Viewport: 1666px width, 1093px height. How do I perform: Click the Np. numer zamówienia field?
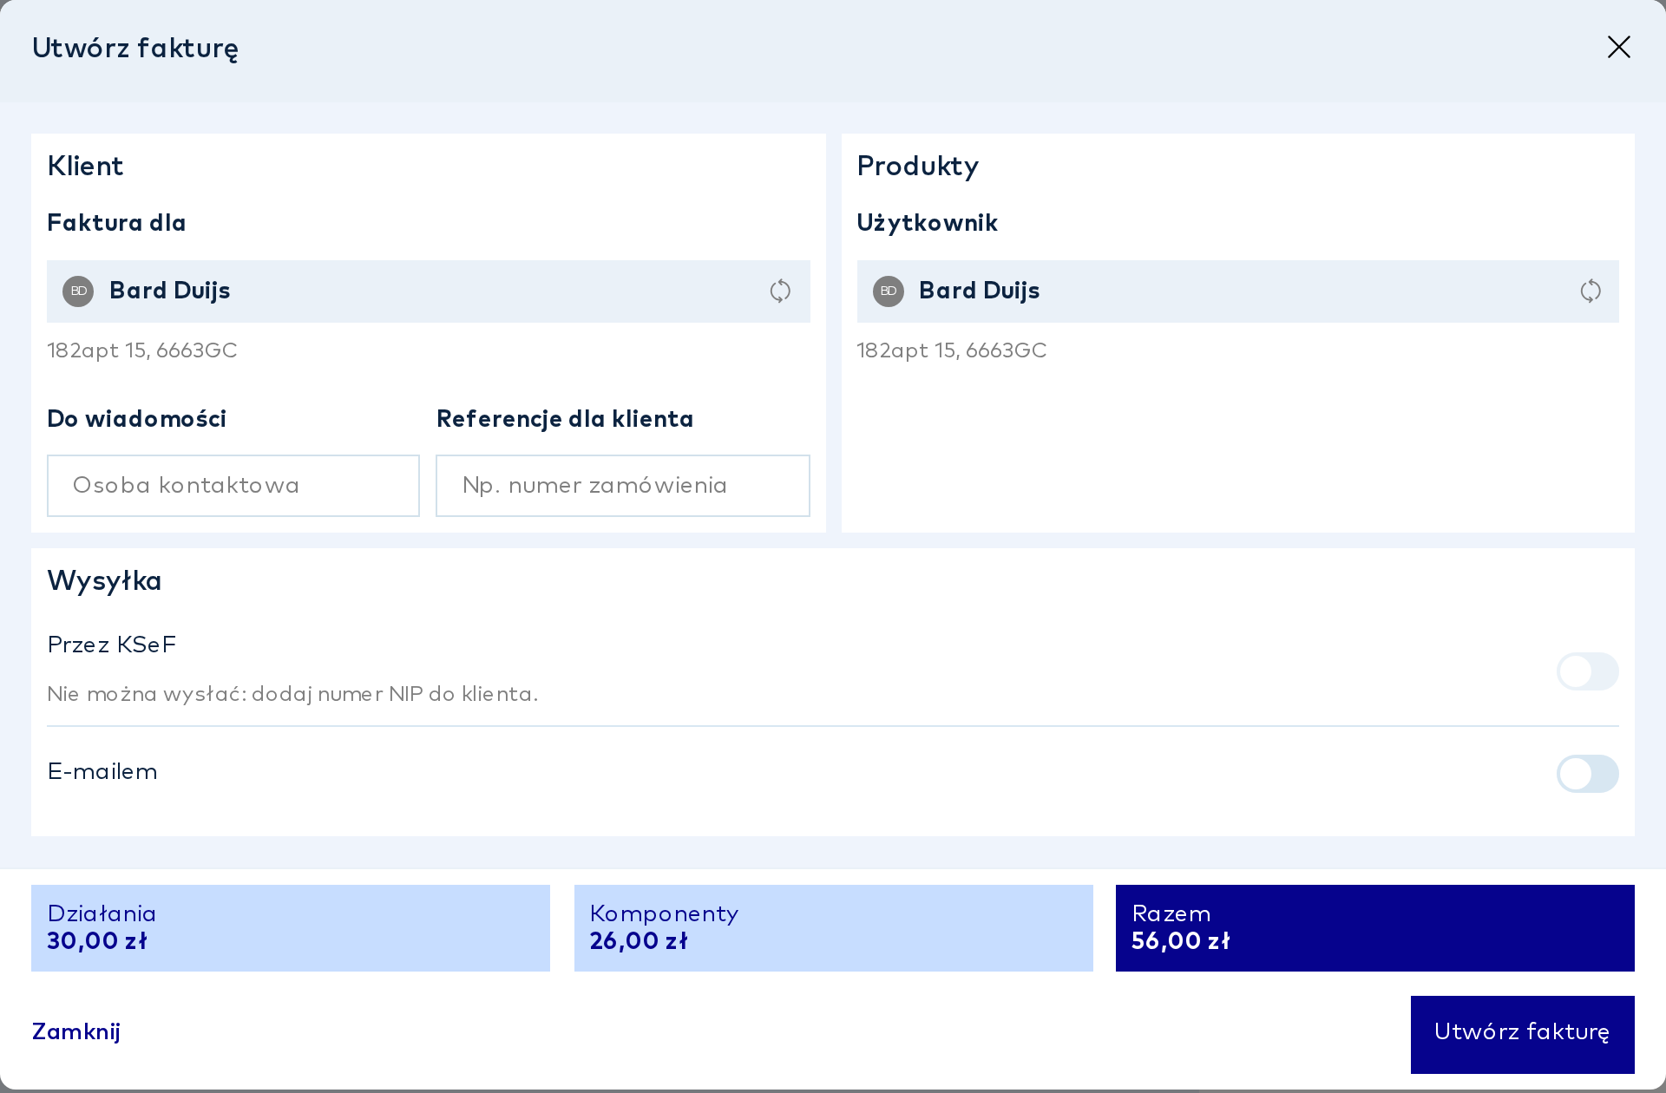(623, 486)
